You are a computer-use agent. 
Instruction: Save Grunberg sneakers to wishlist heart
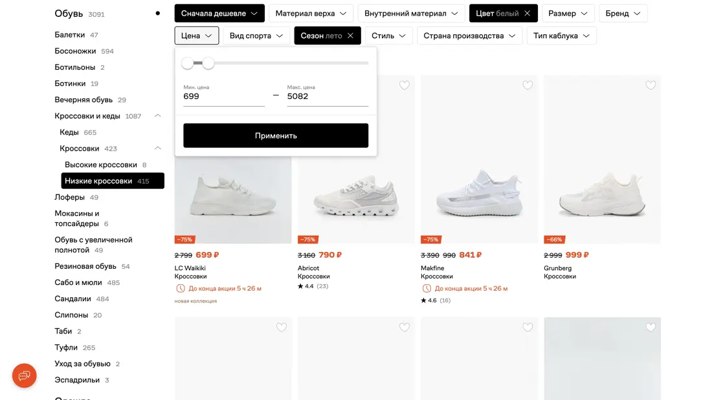[x=651, y=85]
